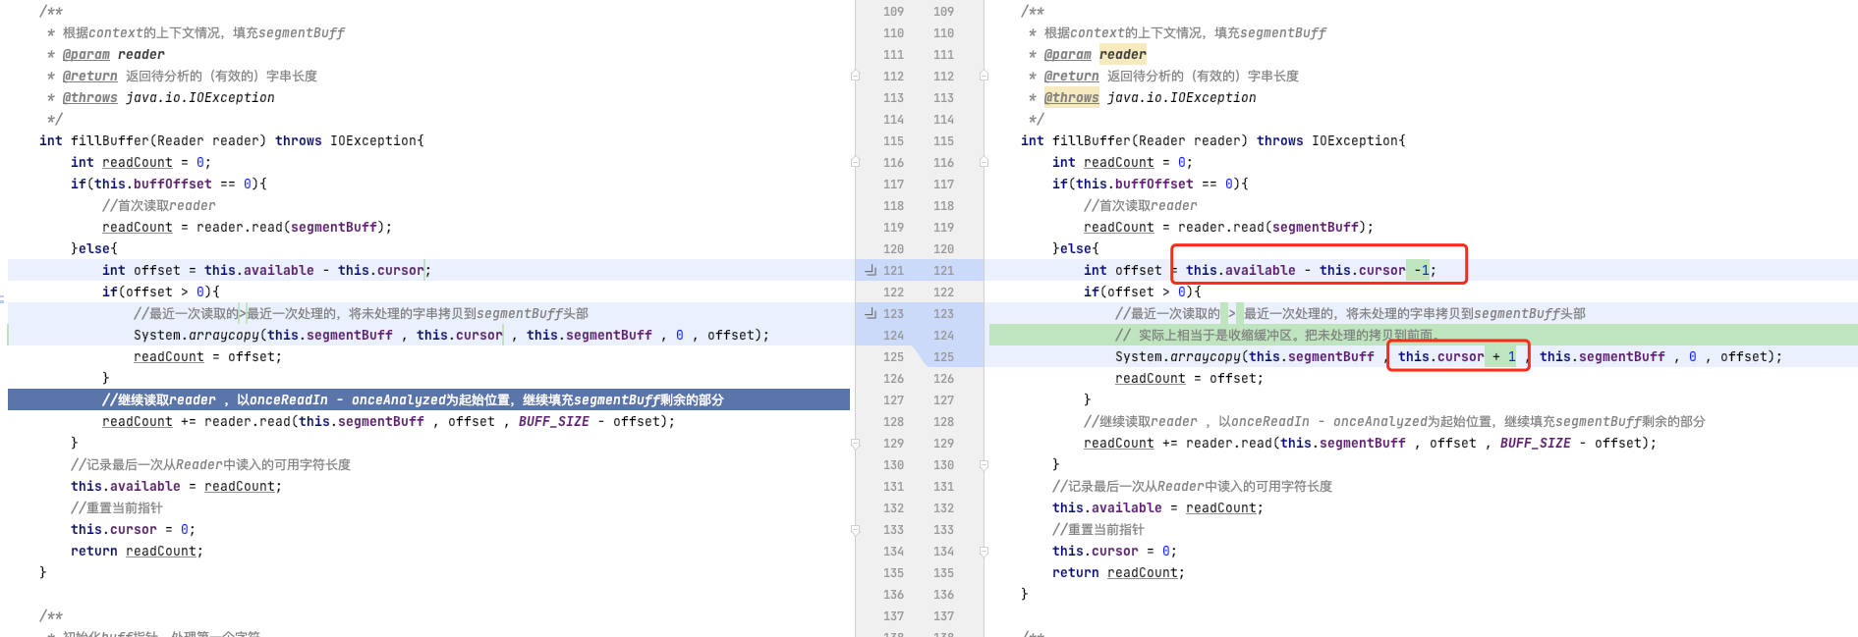Image resolution: width=1858 pixels, height=637 pixels.
Task: Click line number 137 in right number column
Action: point(943,615)
